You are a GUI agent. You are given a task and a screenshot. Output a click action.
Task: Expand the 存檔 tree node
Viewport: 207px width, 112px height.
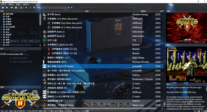point(1,29)
